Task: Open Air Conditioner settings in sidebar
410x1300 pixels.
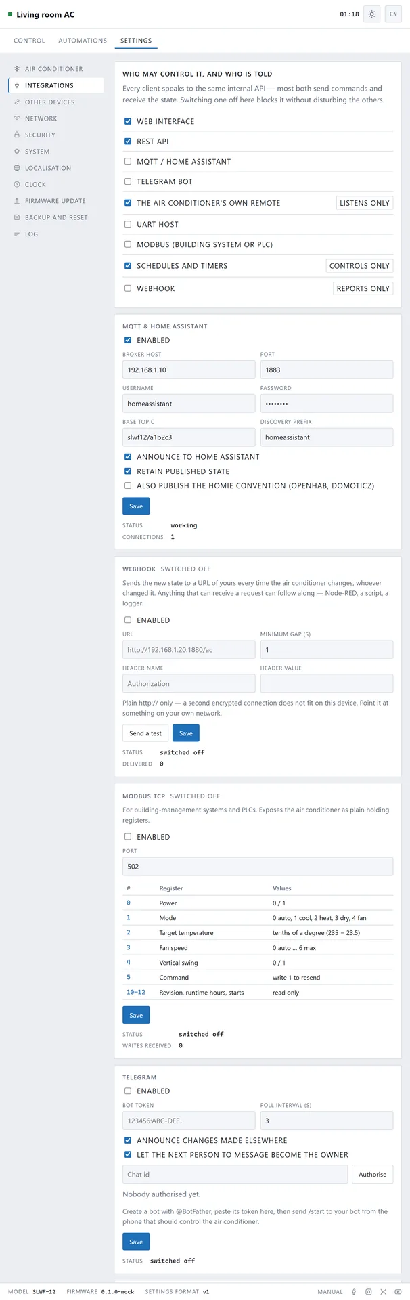Action: tap(56, 69)
